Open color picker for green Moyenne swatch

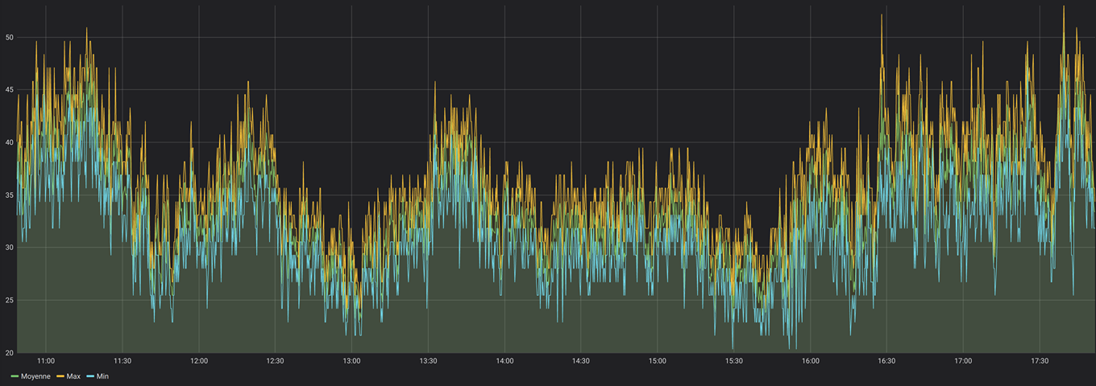15,376
